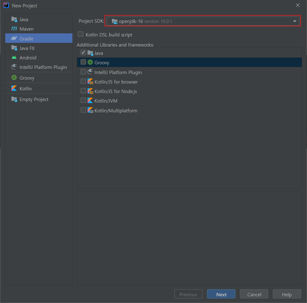Screen dimensions: 307x303
Task: Check Kotlin/JS for Node.js checkbox
Action: tap(83, 91)
